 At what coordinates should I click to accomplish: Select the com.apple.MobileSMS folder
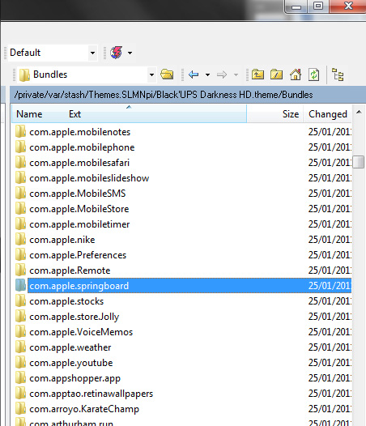pos(78,194)
